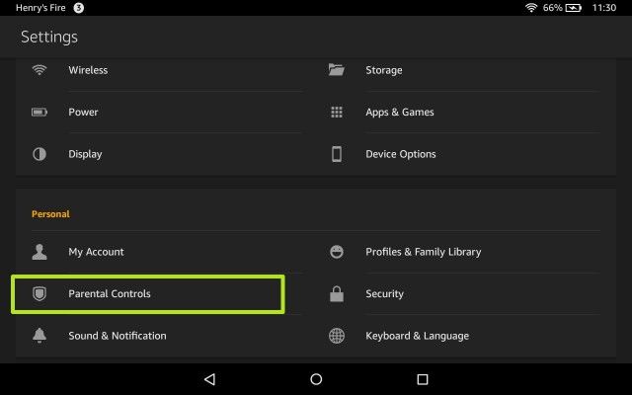Tap the Sound & Notification bell icon
This screenshot has width=632, height=395.
(39, 336)
